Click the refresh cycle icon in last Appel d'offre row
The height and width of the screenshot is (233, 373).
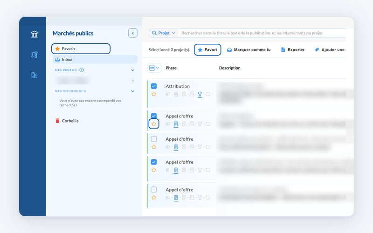[x=207, y=198]
